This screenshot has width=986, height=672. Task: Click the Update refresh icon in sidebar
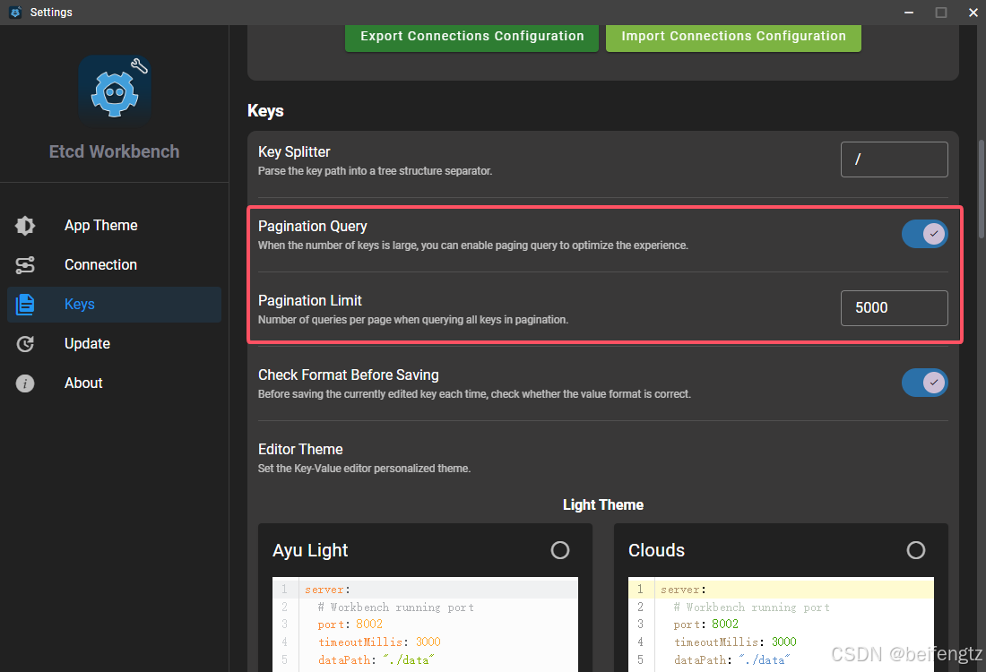point(25,344)
